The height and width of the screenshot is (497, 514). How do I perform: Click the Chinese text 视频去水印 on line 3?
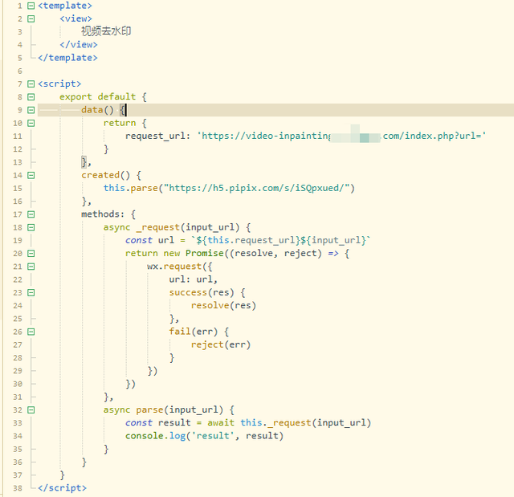[x=105, y=31]
